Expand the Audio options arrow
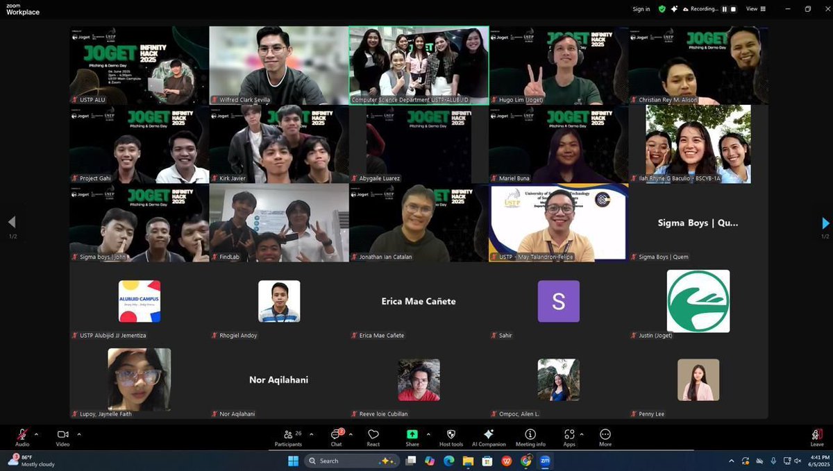The image size is (833, 471). (x=37, y=434)
